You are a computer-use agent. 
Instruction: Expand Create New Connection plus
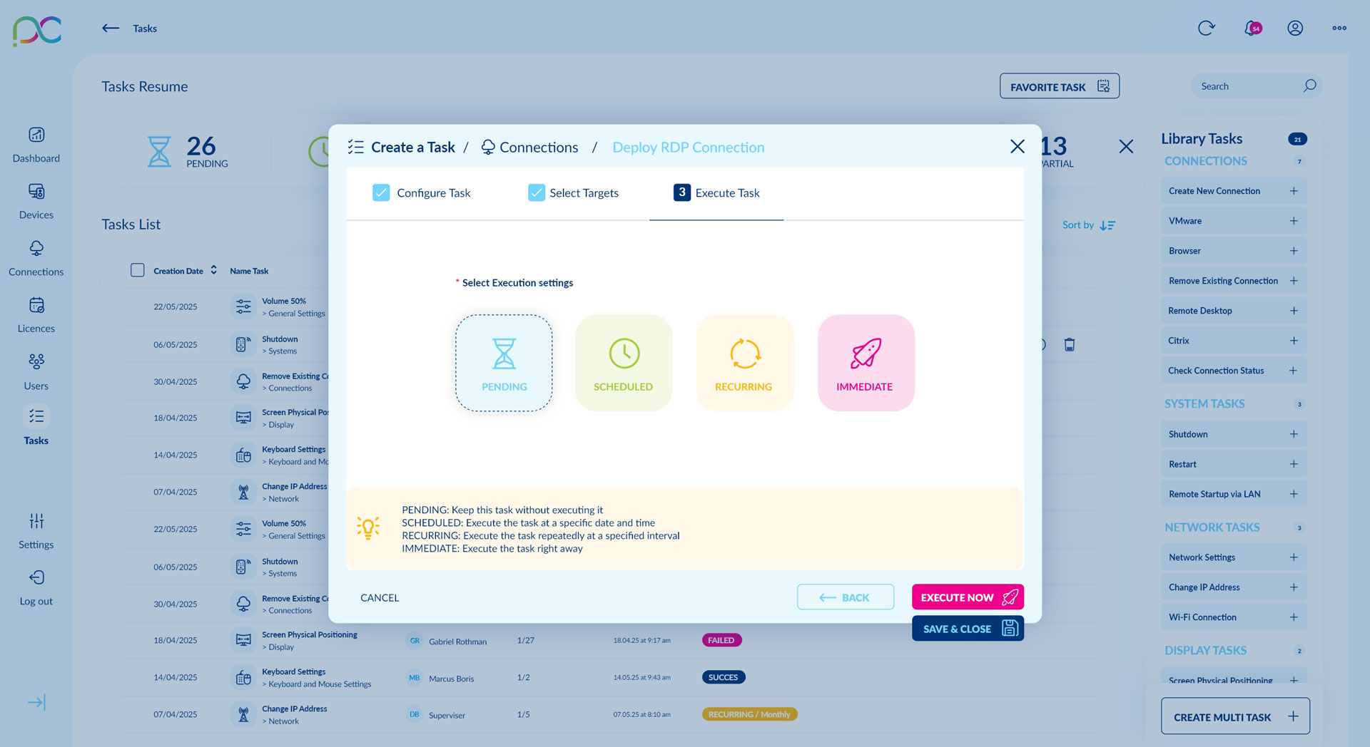point(1293,191)
